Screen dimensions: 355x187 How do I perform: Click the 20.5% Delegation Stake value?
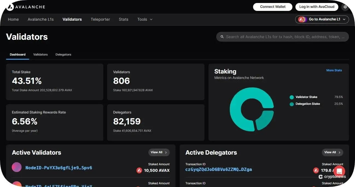(339, 104)
